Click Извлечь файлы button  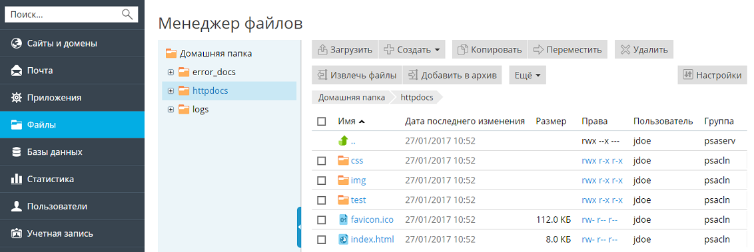click(x=357, y=75)
